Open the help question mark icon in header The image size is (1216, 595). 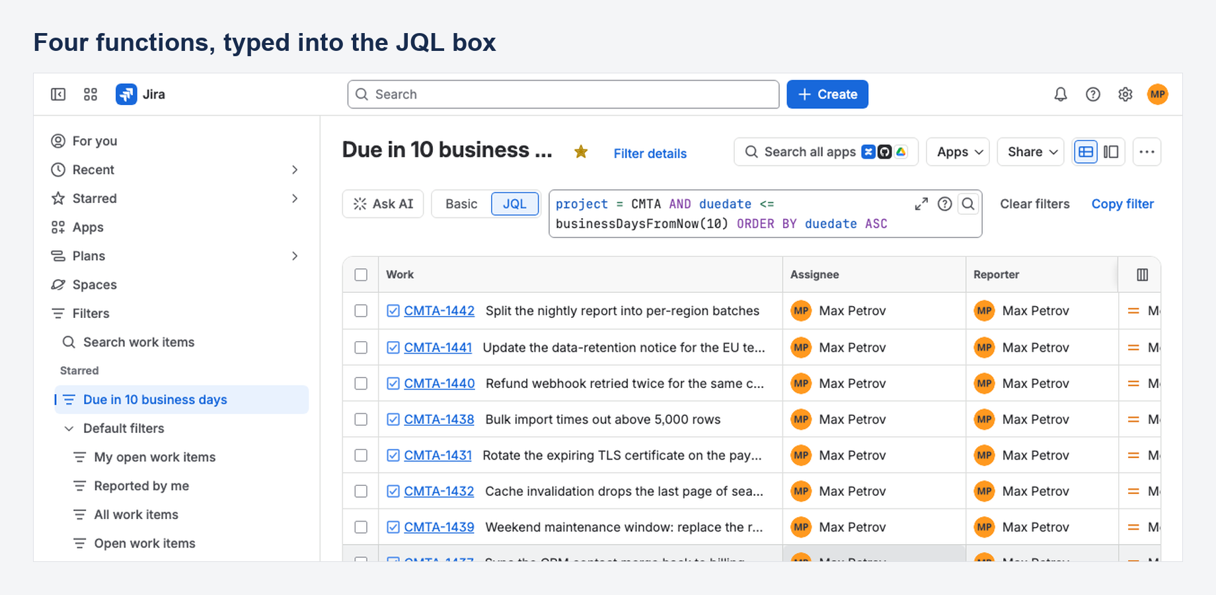tap(1093, 95)
